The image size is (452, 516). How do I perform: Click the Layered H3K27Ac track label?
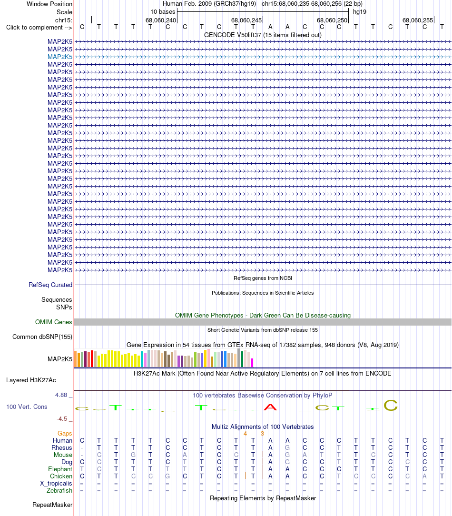coord(31,380)
